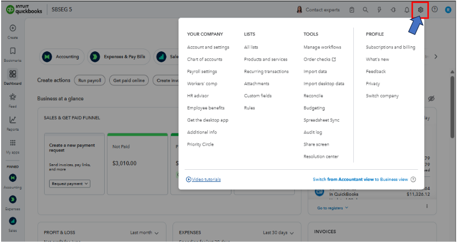Click the Video tutorials play icon
458x242 pixels.
pyautogui.click(x=188, y=180)
